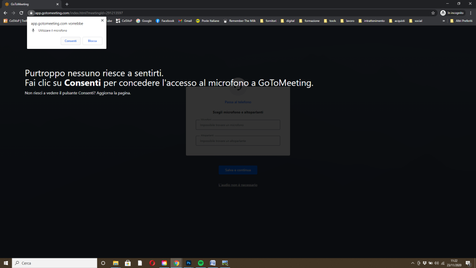
Task: Expand the digital bookmarks folder
Action: [x=287, y=20]
